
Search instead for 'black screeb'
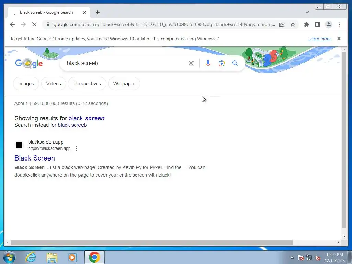pyautogui.click(x=72, y=125)
